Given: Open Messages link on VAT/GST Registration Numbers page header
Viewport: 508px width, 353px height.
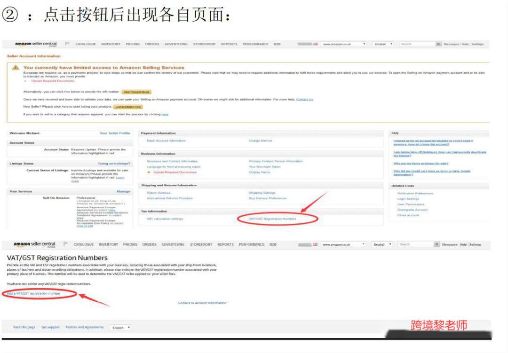Looking at the screenshot, I should [450, 244].
